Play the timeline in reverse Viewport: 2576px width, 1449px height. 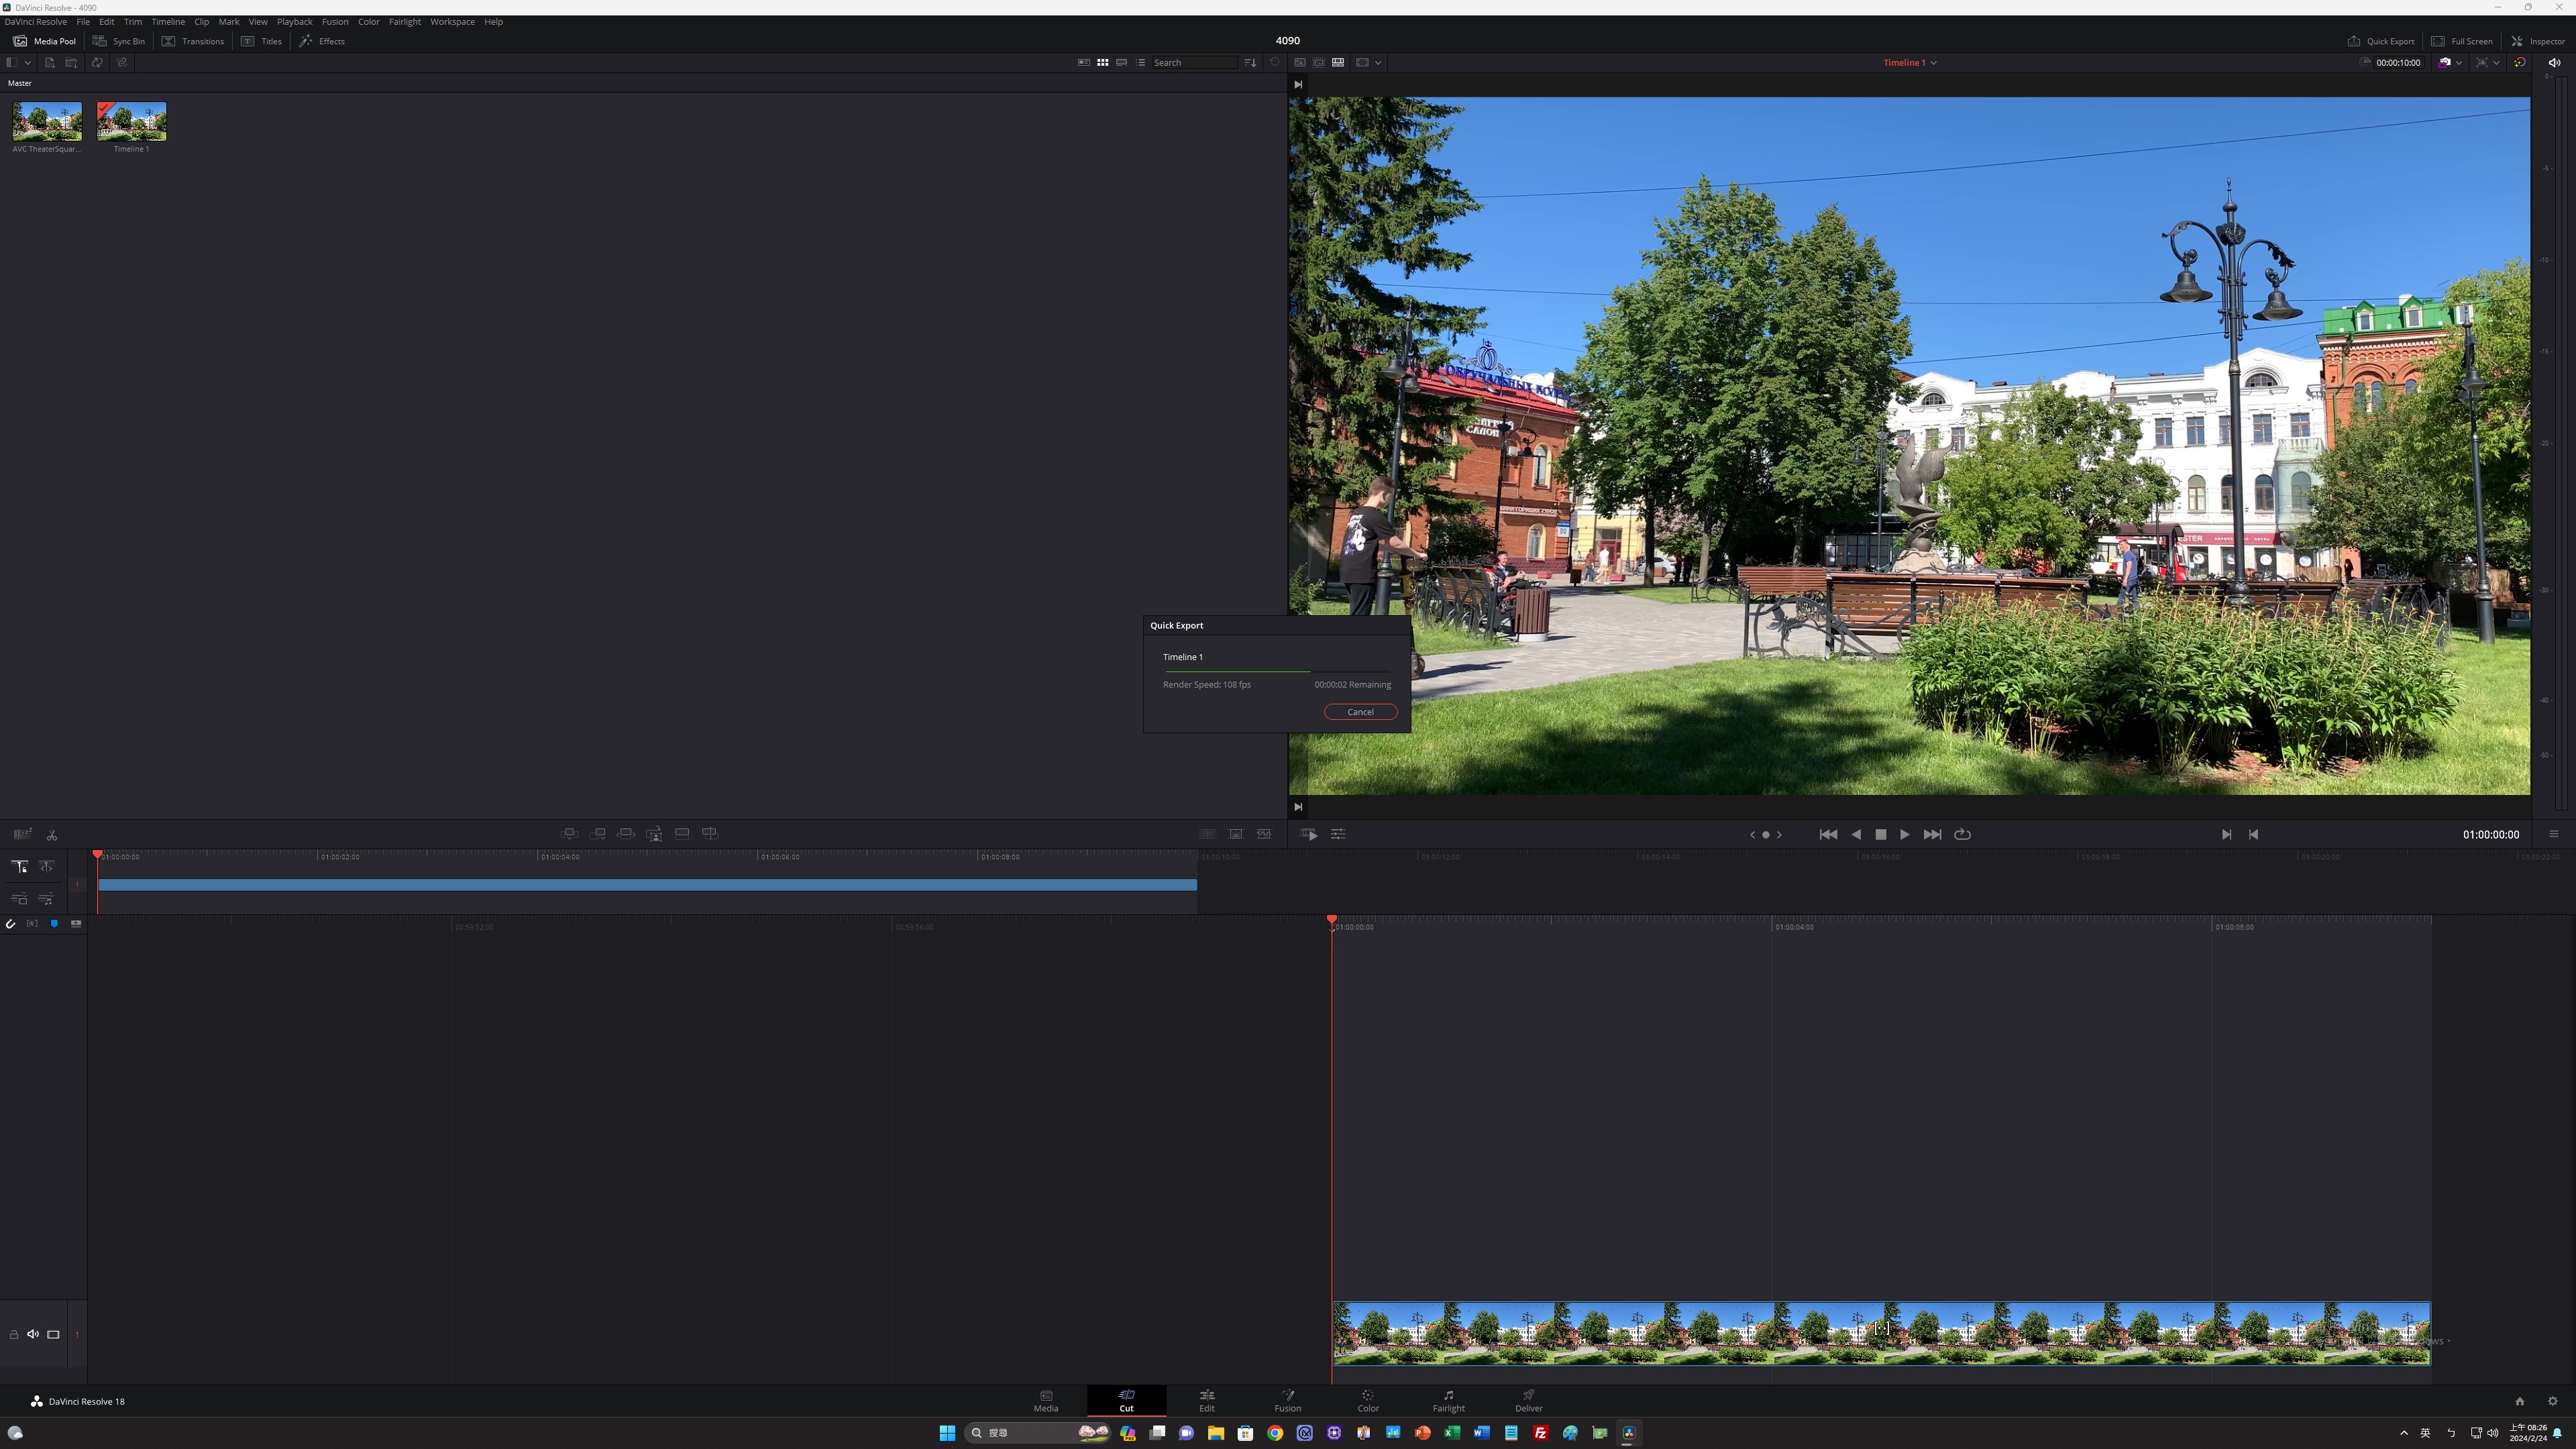1856,834
